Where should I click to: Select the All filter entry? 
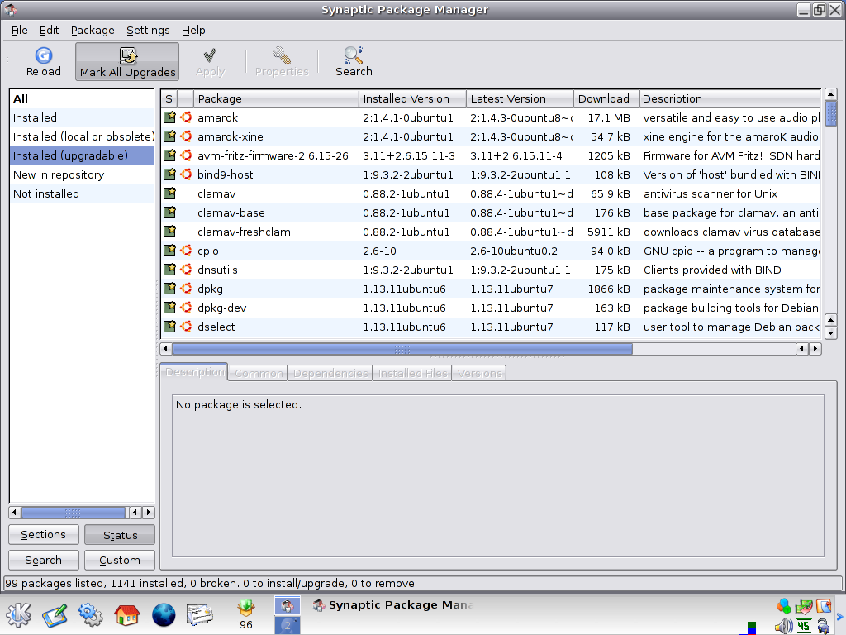(82, 99)
